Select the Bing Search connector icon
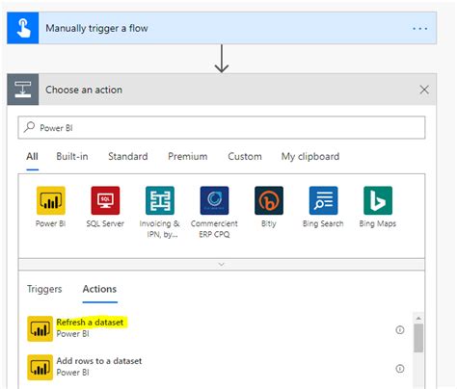The width and height of the screenshot is (457, 389). [323, 200]
